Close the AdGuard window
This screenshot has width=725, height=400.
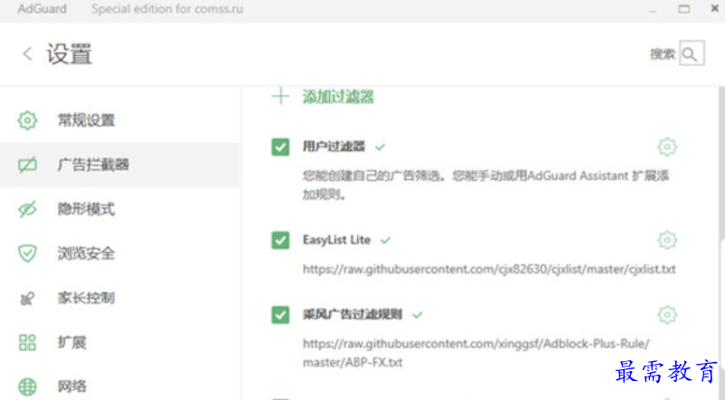(x=714, y=8)
